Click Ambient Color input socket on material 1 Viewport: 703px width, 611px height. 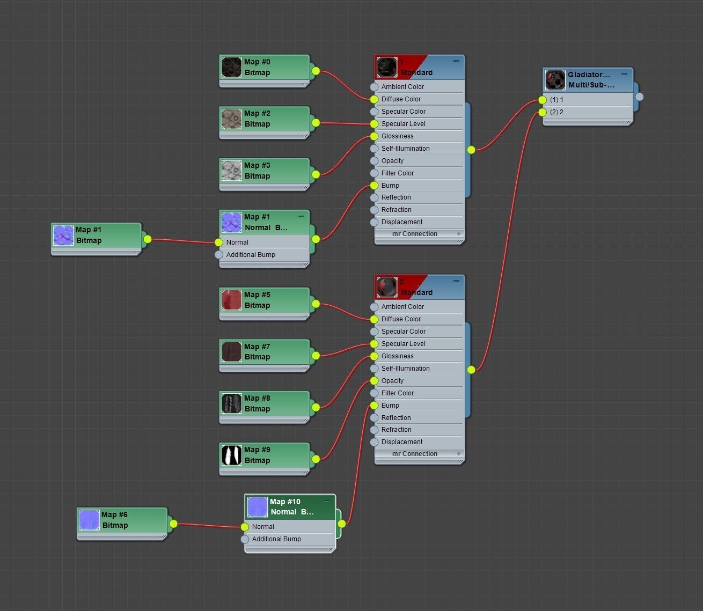click(374, 87)
